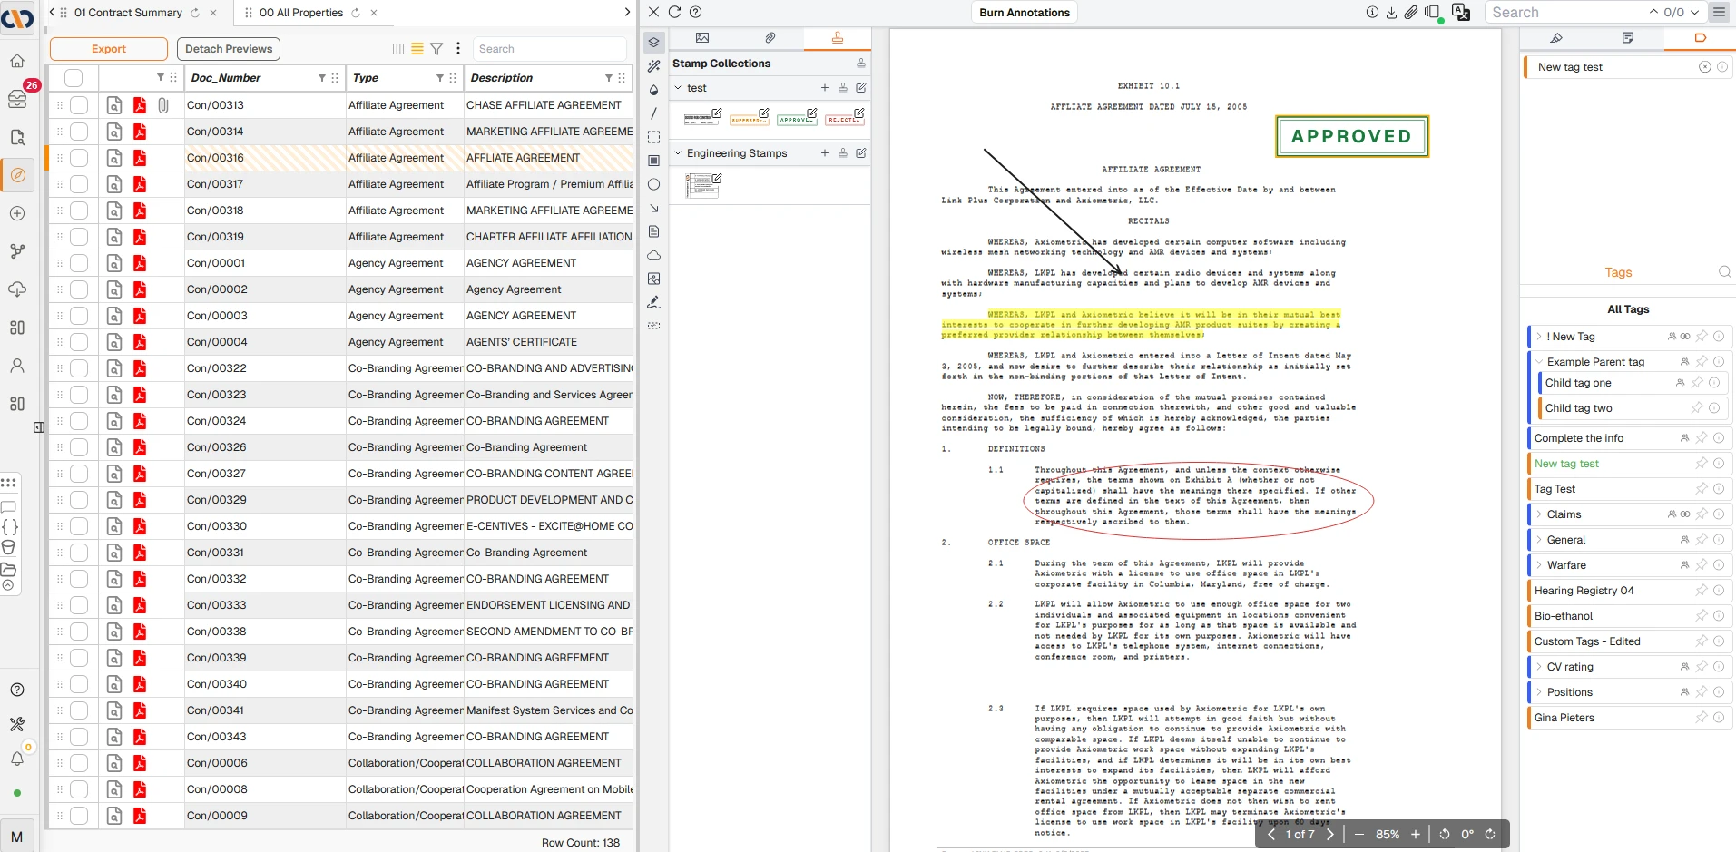Expand the General tag node
The height and width of the screenshot is (852, 1736).
[1539, 540]
